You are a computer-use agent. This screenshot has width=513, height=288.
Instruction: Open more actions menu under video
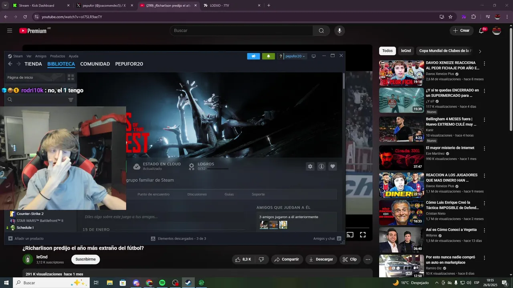[x=368, y=259]
